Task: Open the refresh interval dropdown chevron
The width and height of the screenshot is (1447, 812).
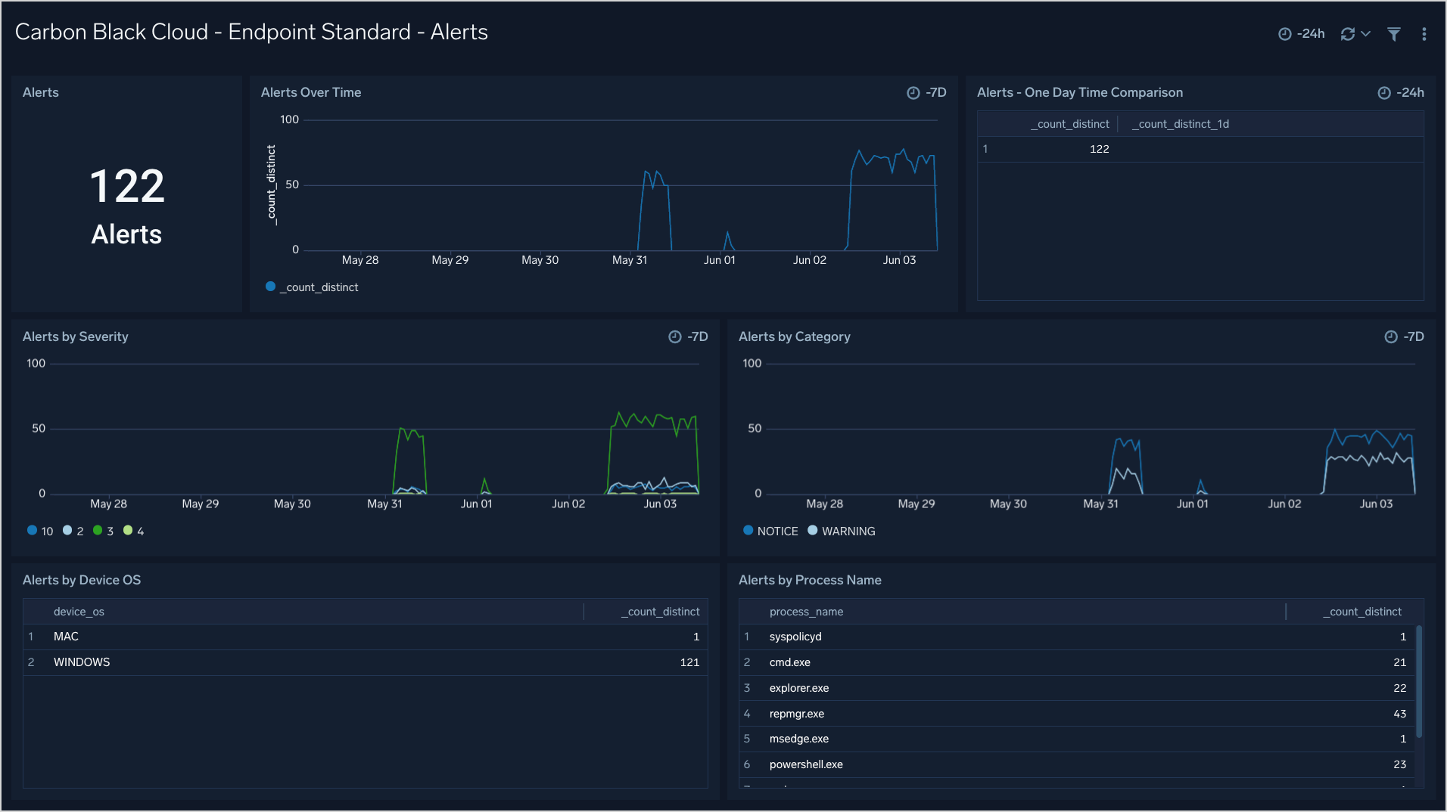Action: point(1365,33)
